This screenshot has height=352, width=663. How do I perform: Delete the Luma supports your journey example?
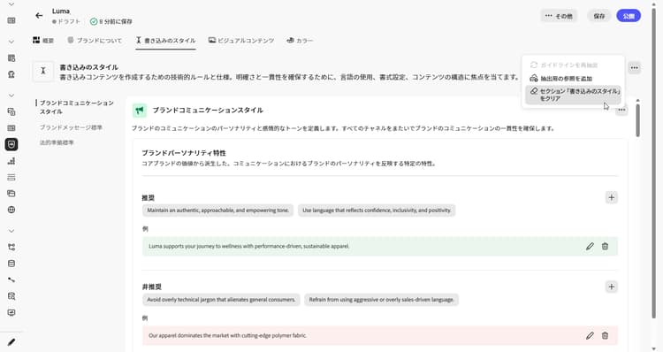tap(605, 246)
